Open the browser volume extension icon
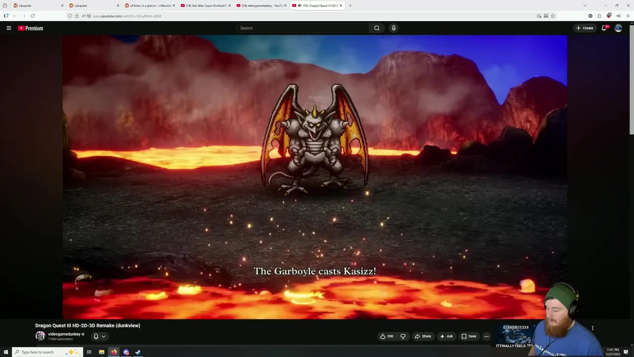The image size is (634, 357). [x=618, y=16]
